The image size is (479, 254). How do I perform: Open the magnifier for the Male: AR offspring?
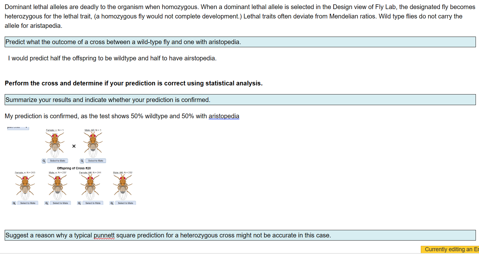(112, 203)
